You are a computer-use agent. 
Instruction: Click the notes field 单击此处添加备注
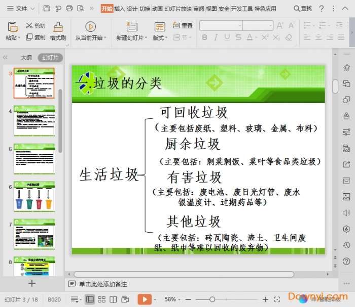[x=103, y=284]
